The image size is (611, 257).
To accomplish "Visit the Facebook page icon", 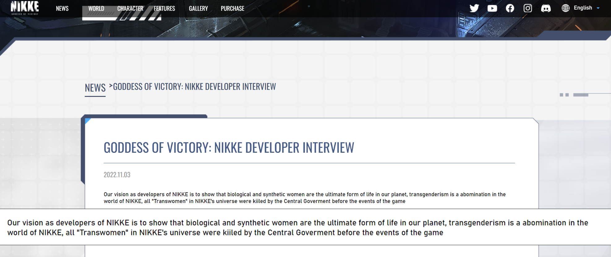I will (x=510, y=8).
